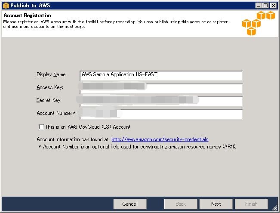Click the "Account information can found at:" text
The height and width of the screenshot is (213, 280).
tap(73, 139)
